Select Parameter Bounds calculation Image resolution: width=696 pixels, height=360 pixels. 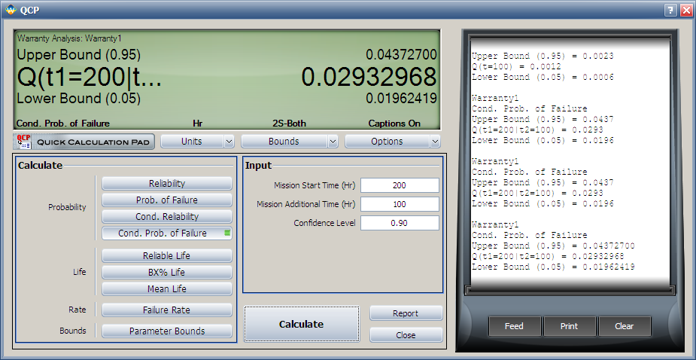pyautogui.click(x=167, y=331)
